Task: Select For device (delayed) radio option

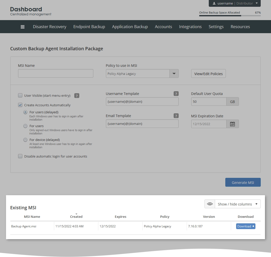Action: [x=25, y=140]
